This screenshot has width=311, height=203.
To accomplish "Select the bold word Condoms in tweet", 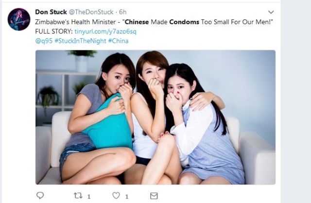I will tap(184, 22).
